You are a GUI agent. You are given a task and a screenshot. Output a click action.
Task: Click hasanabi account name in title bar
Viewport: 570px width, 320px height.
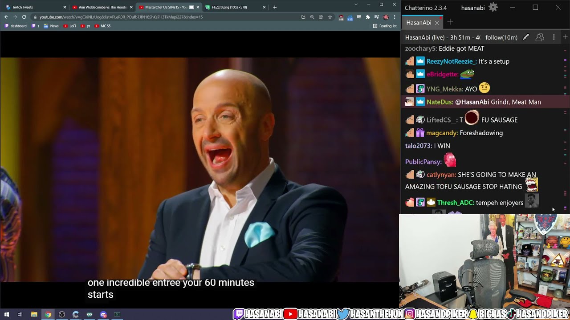click(x=473, y=8)
